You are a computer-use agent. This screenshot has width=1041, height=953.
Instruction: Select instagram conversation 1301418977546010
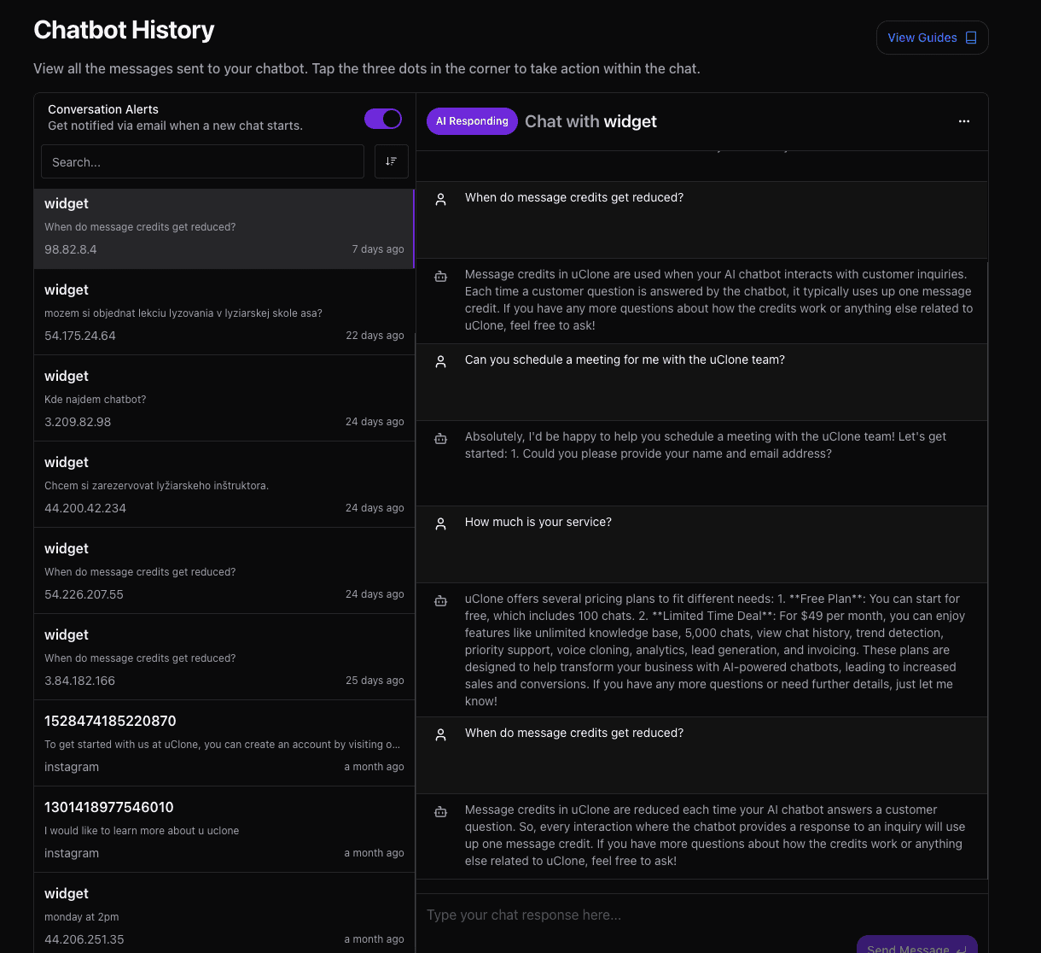pyautogui.click(x=224, y=829)
